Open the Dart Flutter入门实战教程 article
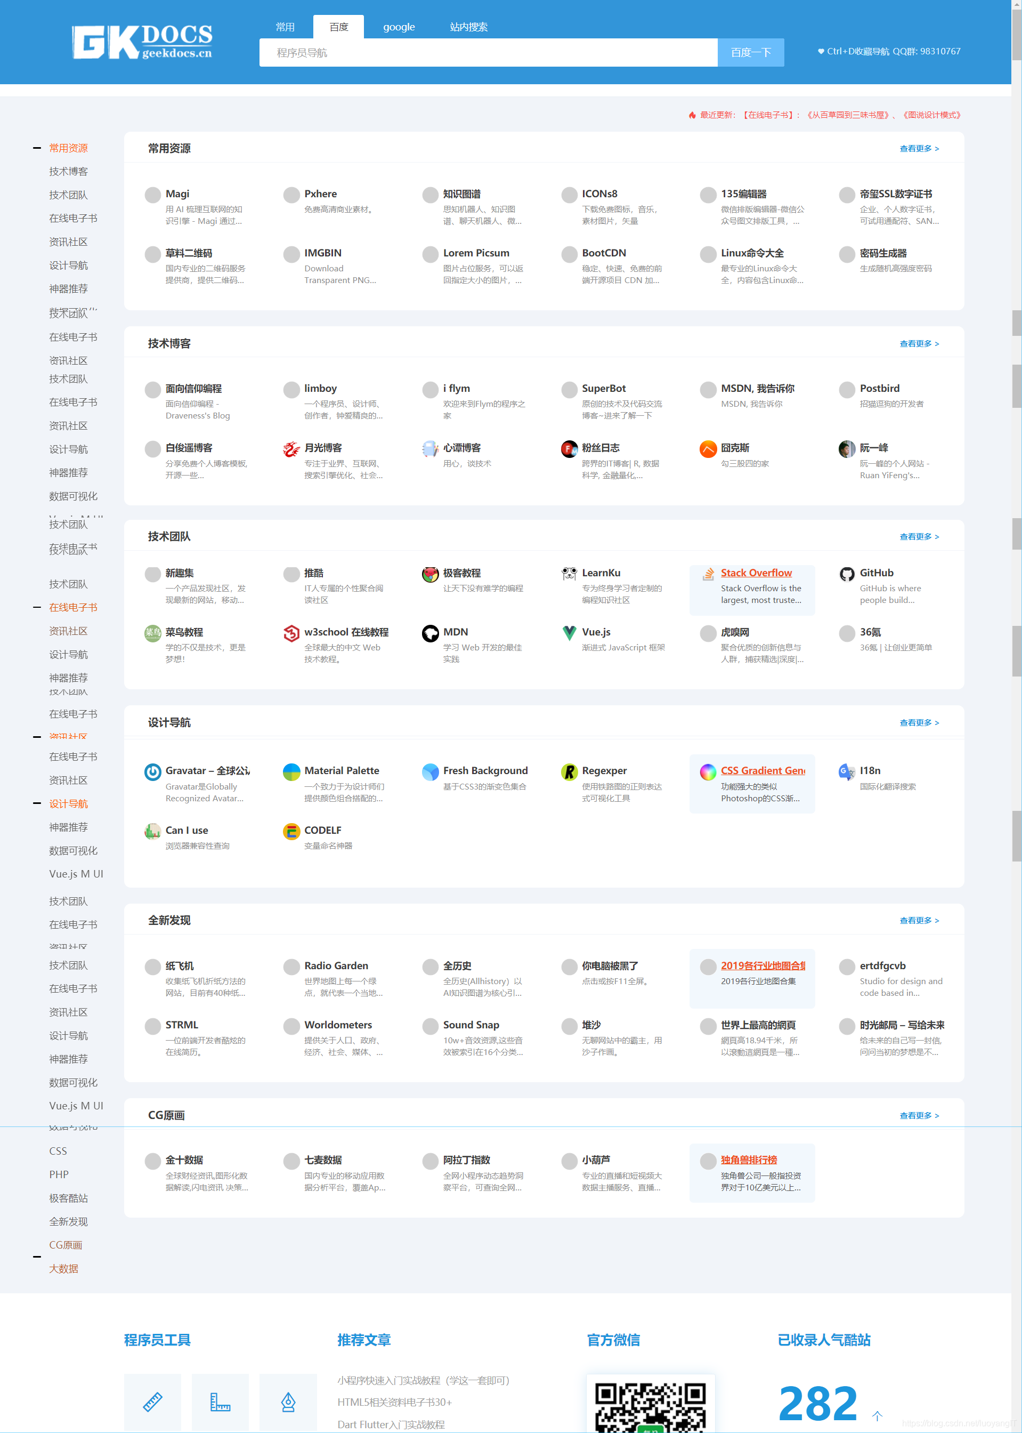The width and height of the screenshot is (1022, 1433). [391, 1424]
